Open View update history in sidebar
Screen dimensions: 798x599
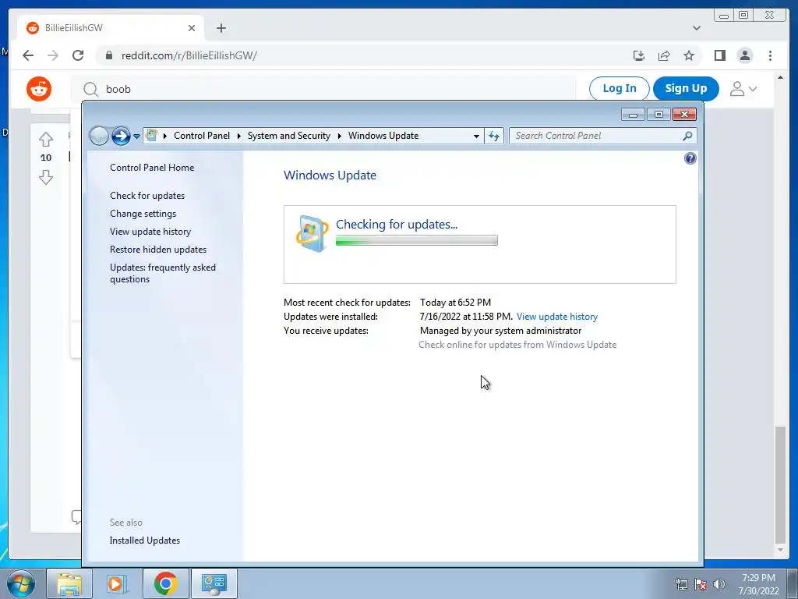[150, 231]
